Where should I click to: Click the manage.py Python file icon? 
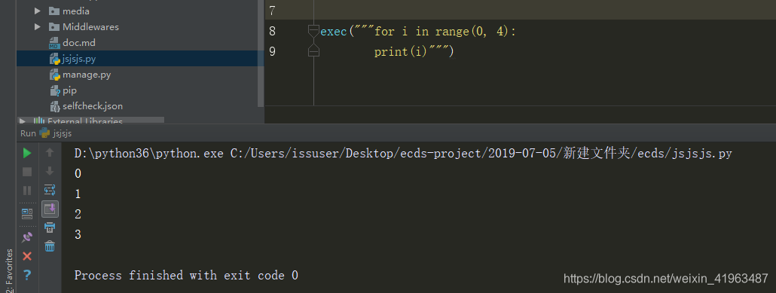(x=54, y=75)
